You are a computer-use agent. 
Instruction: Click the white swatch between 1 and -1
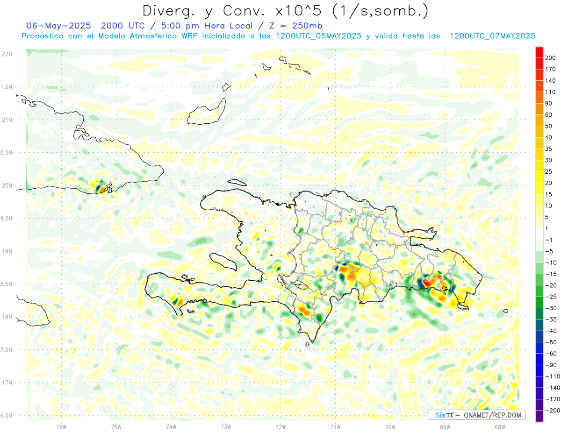point(539,234)
